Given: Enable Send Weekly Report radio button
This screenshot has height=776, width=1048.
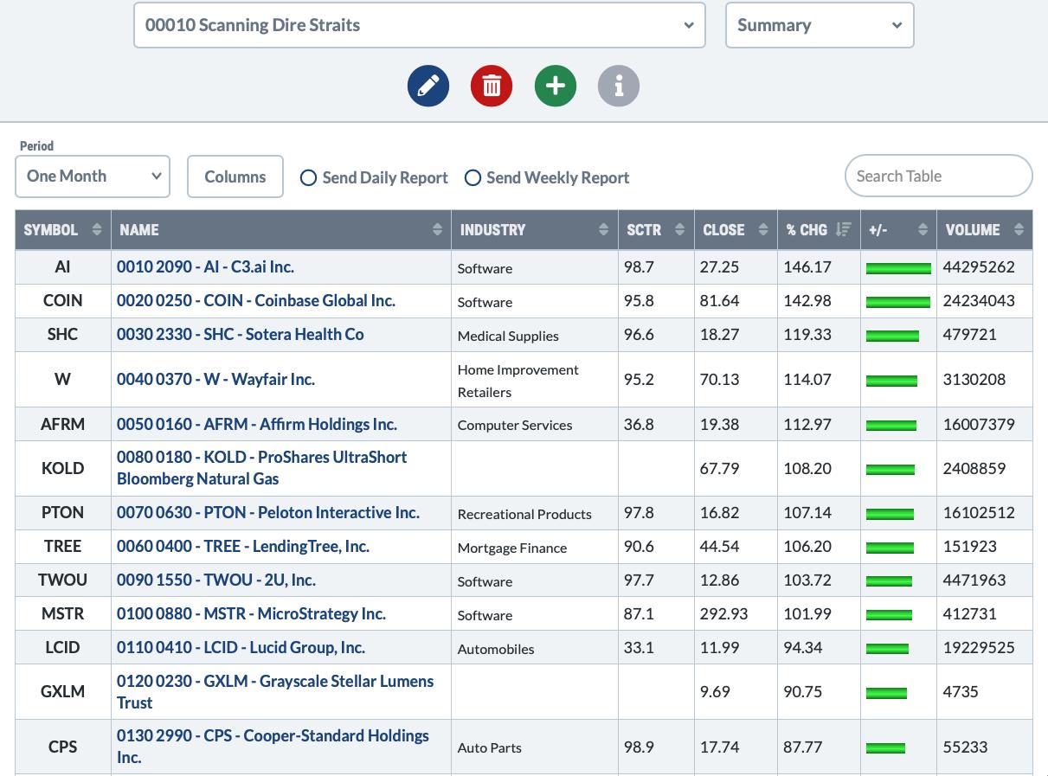Looking at the screenshot, I should 473,178.
